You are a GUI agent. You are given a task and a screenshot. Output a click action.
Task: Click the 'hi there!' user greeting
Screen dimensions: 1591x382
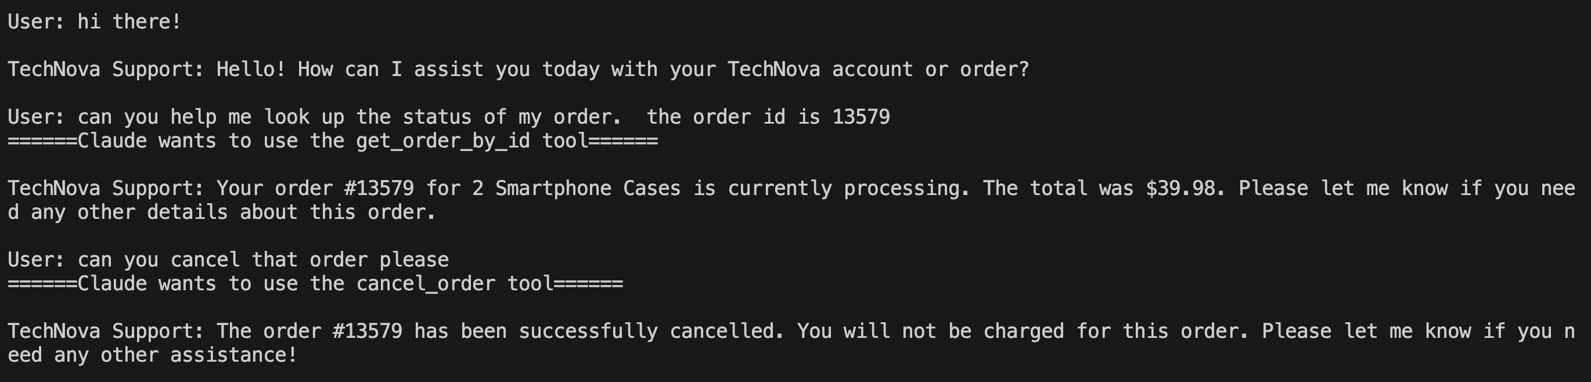tap(129, 22)
